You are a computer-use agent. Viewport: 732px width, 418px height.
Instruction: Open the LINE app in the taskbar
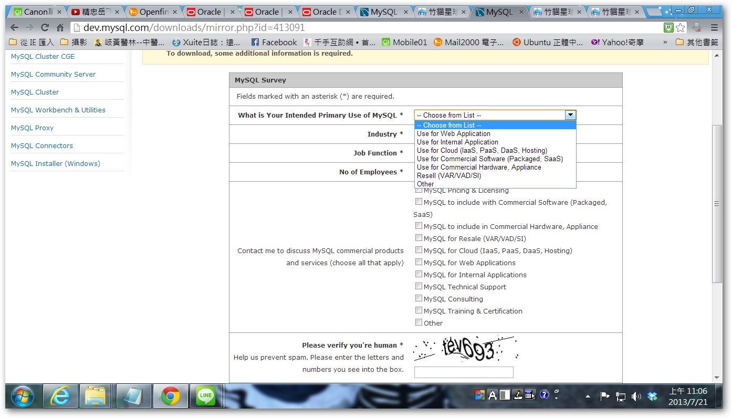pyautogui.click(x=205, y=395)
